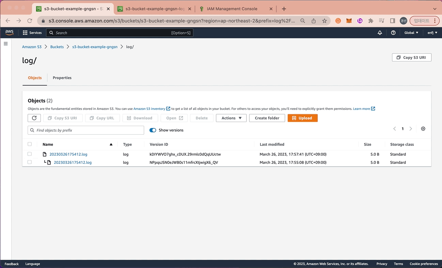This screenshot has width=442, height=268.
Task: Open the Chrome profile avatar
Action: 404,21
